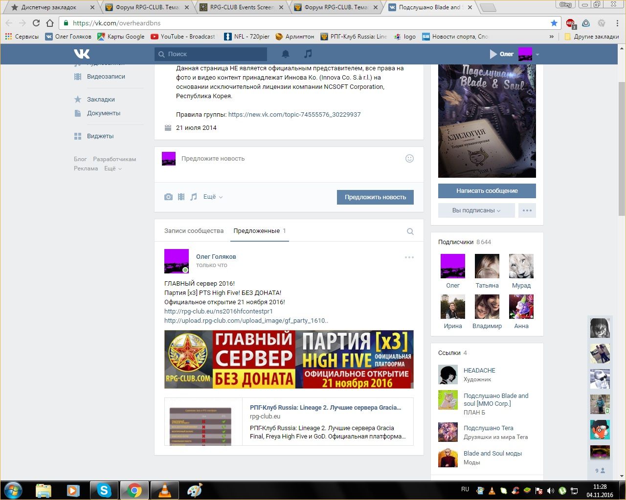Click the Блог footer link
The height and width of the screenshot is (500, 626).
[80, 159]
